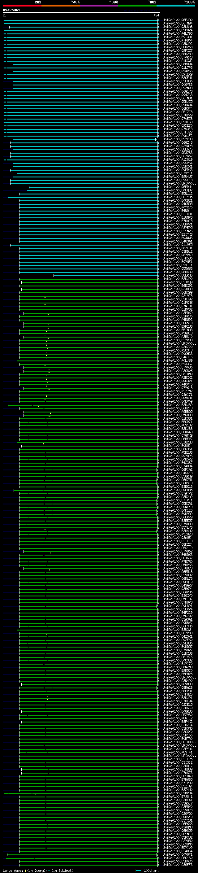
Task: Select the UniRef100_Q7NID1 label
Action: click(x=178, y=306)
